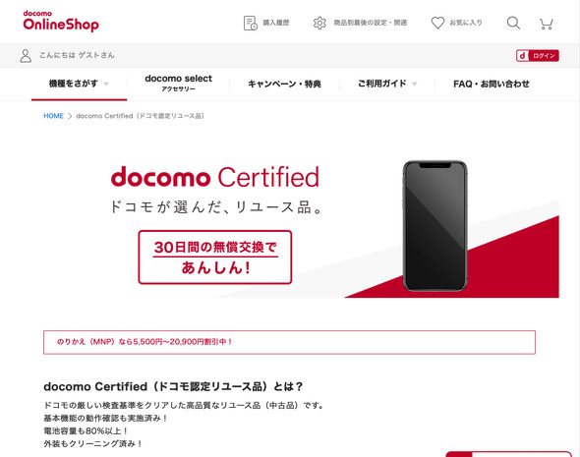Select FAQ・お問い合わせ menu item
Image resolution: width=580 pixels, height=457 pixels.
pyautogui.click(x=492, y=84)
